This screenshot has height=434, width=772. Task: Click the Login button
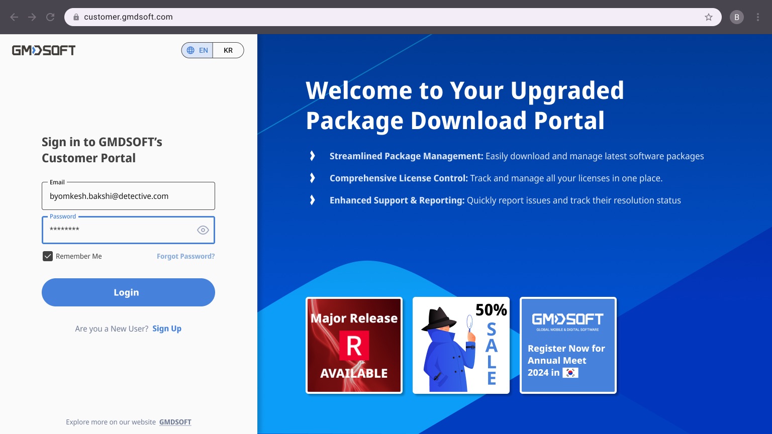click(x=128, y=292)
